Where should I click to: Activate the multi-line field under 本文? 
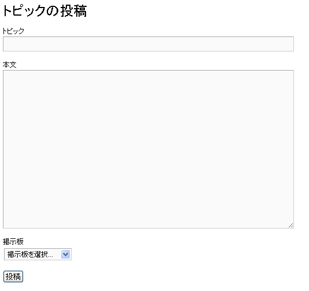(148, 149)
